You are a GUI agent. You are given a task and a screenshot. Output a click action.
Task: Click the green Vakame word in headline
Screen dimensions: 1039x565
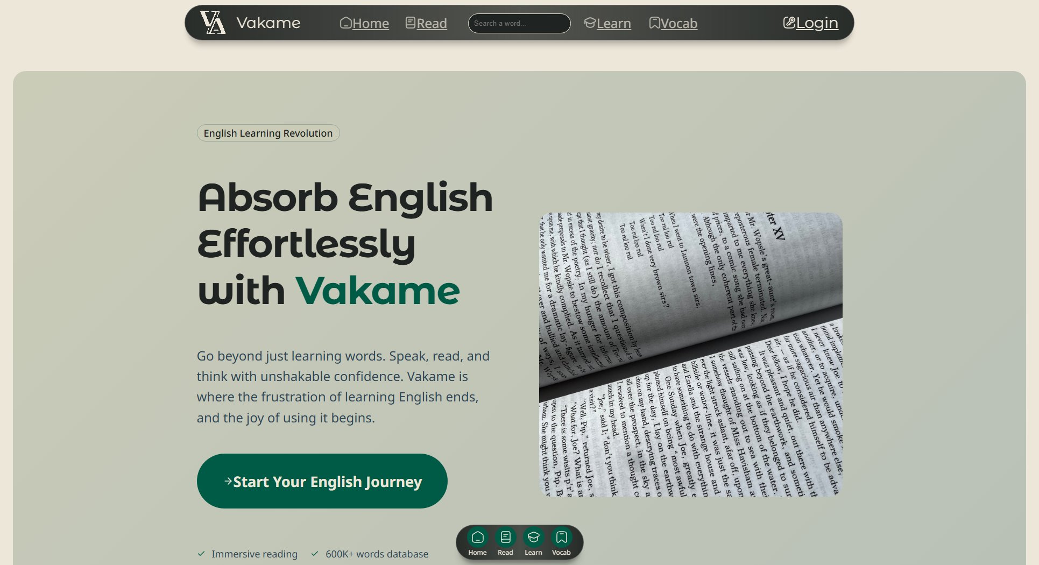(x=377, y=291)
